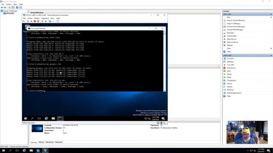Image resolution: width=273 pixels, height=153 pixels.
Task: Click Forward arrow in Hyper-V Manager toolbar
Action: click(5, 8)
